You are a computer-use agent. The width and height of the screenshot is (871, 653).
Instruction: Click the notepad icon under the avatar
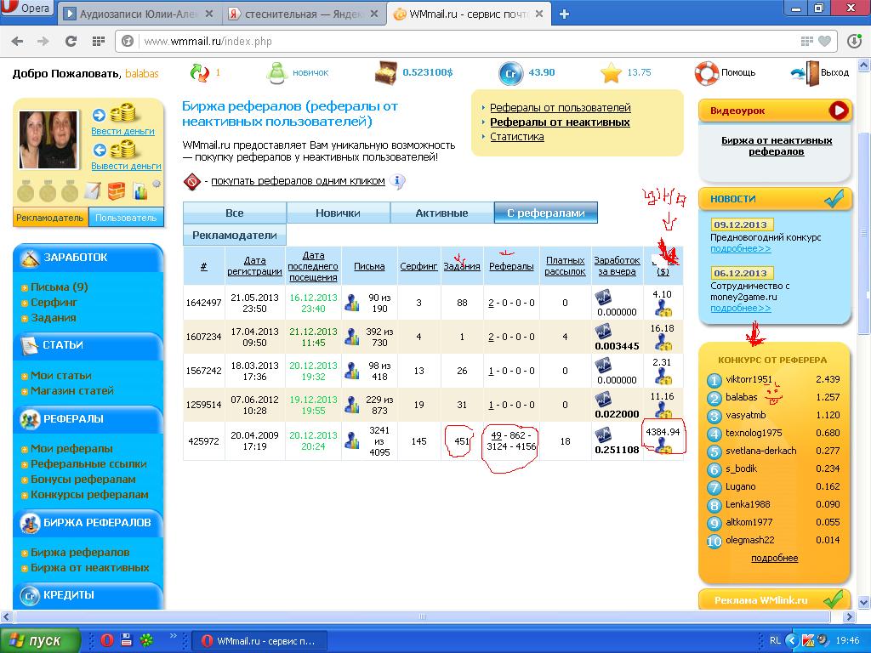(93, 191)
